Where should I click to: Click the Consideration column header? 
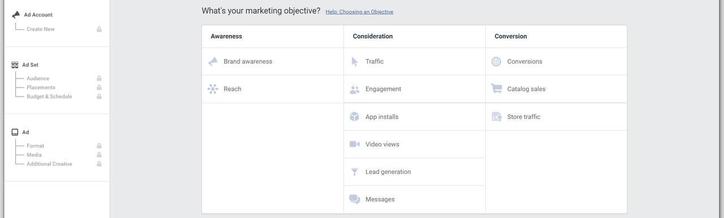coord(373,36)
